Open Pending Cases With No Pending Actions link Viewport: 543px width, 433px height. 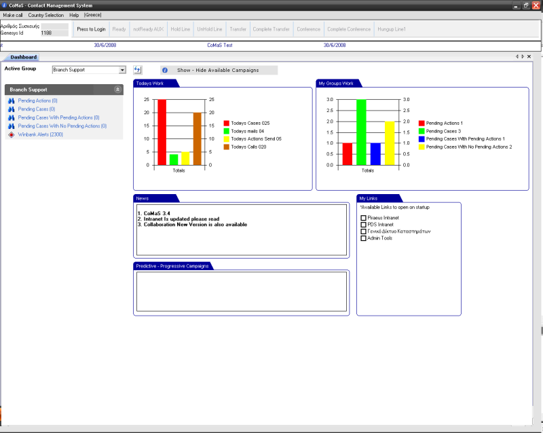[x=62, y=126]
